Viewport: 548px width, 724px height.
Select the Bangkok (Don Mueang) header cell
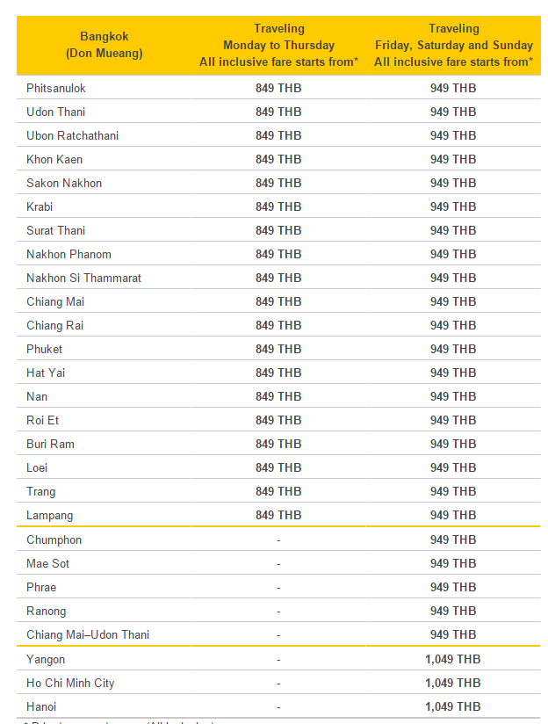105,46
